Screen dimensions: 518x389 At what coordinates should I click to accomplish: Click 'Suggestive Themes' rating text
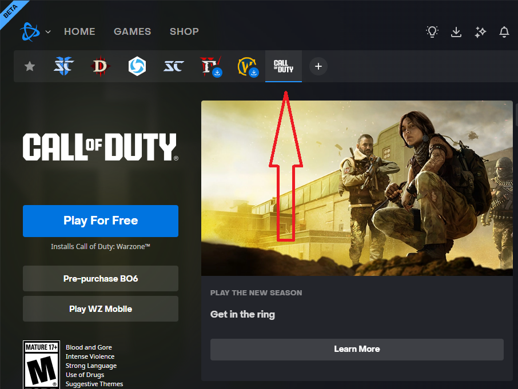[x=94, y=384]
